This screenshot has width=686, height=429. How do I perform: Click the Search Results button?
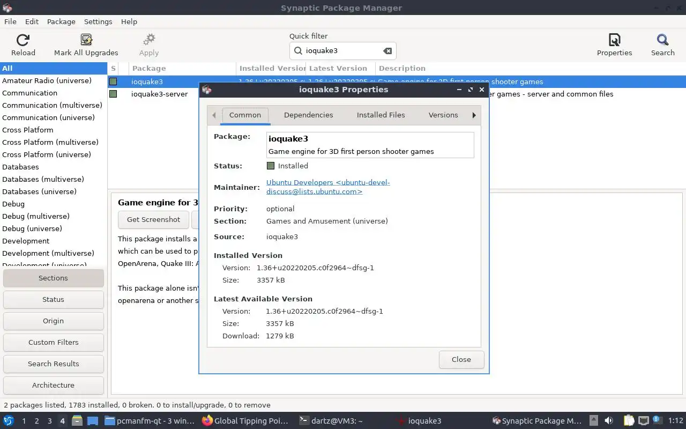(x=53, y=364)
